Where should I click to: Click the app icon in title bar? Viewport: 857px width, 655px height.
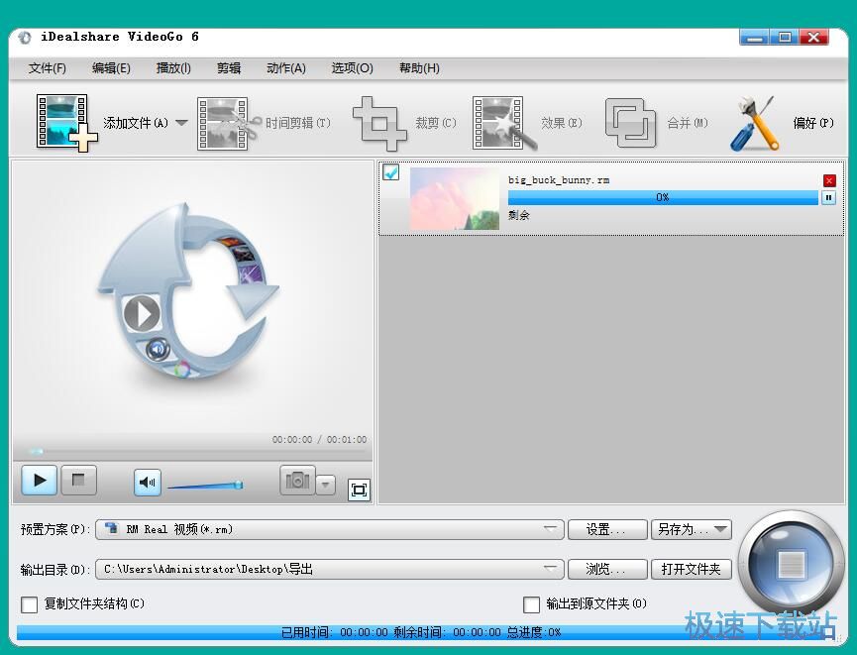[24, 38]
